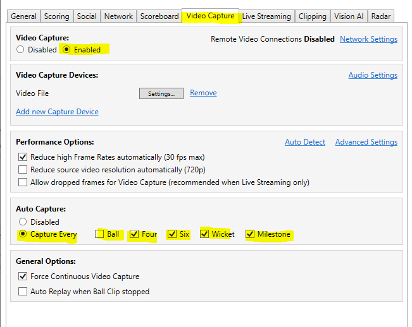Run Auto Detect for performance options

click(304, 142)
